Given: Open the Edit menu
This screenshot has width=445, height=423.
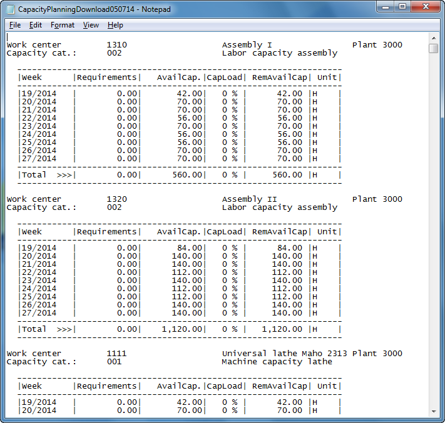Looking at the screenshot, I should (36, 25).
